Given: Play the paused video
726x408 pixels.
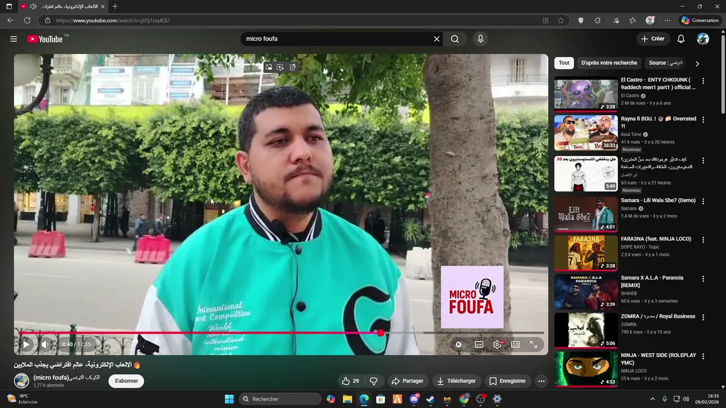Looking at the screenshot, I should (x=26, y=345).
